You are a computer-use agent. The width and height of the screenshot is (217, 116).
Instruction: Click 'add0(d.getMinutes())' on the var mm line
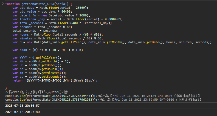click(47, 73)
